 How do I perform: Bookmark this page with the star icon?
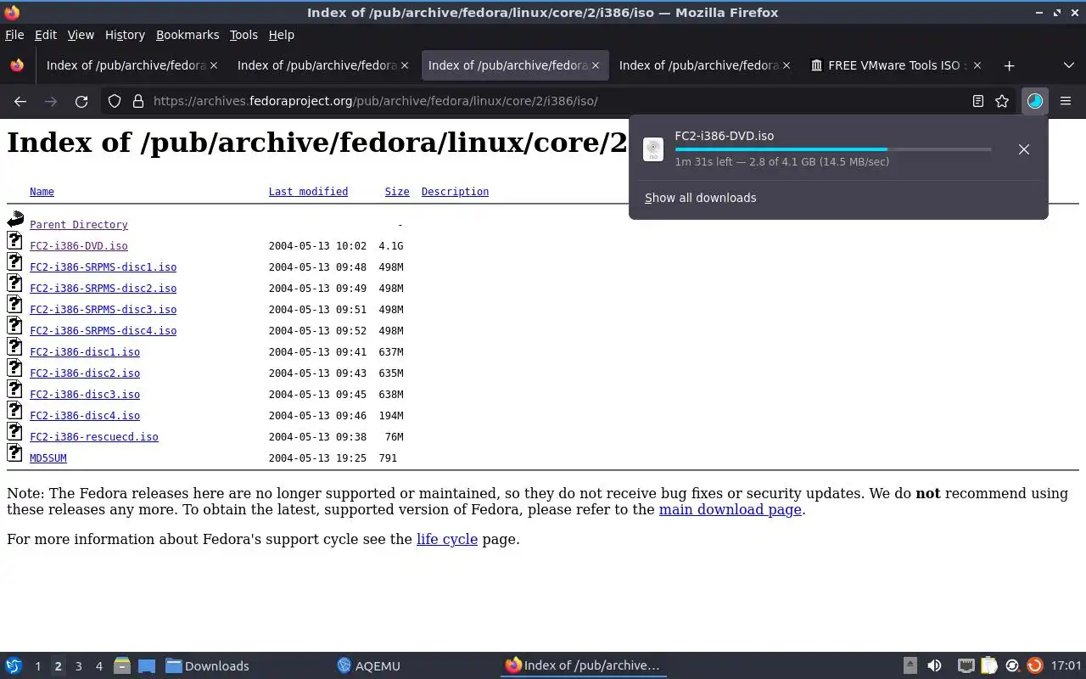1002,101
